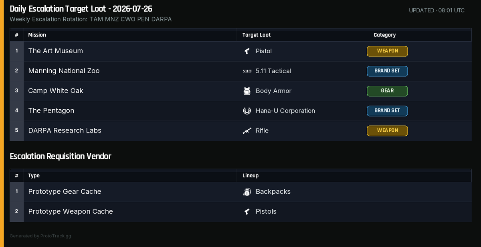The image size is (481, 247).
Task: Click the Rifle icon in DARPA row
Action: coord(247,131)
